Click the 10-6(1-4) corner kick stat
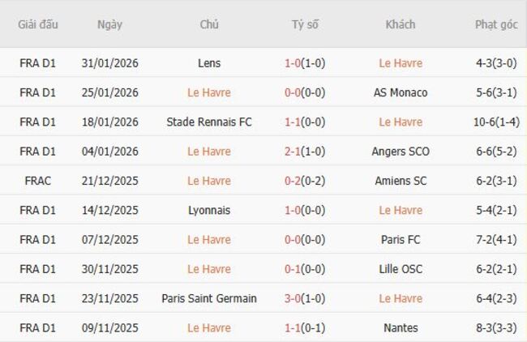 click(x=496, y=122)
